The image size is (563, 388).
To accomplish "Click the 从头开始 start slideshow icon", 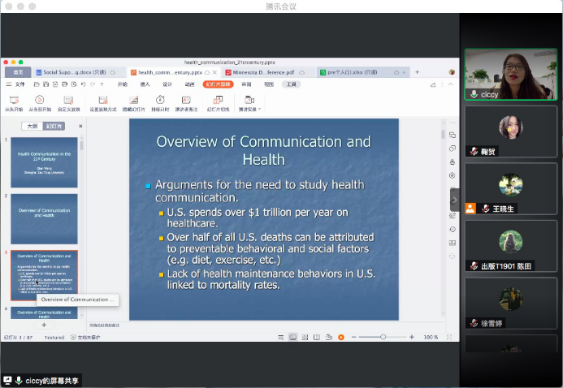I will (x=13, y=99).
